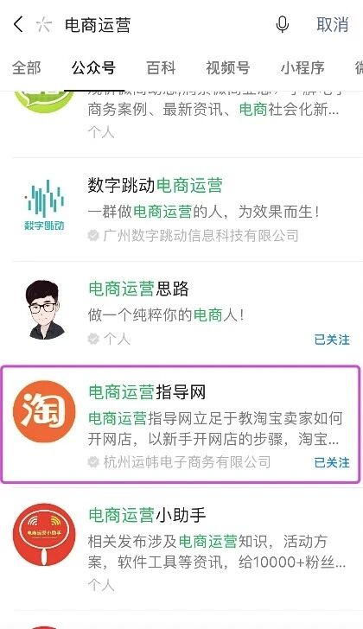The image size is (363, 629).
Task: Switch to the 全部 tab
Action: 27,67
